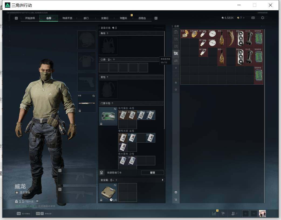The height and width of the screenshot is (220, 281).
Task: Go to the 交易行 tab
Action: (x=105, y=18)
